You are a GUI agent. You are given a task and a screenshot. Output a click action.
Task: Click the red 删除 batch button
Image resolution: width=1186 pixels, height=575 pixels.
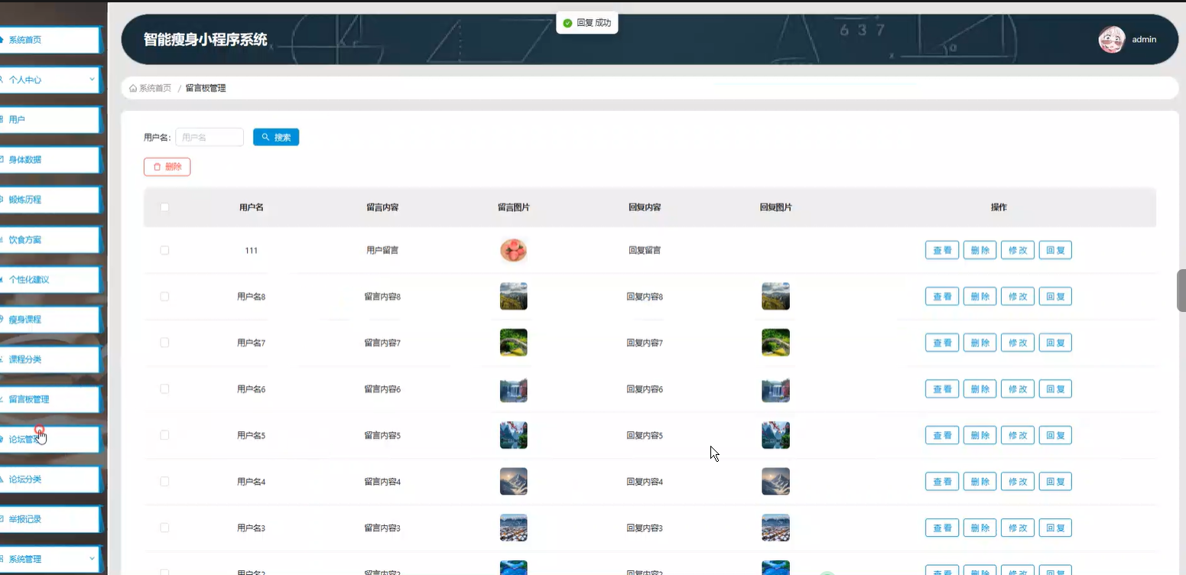pyautogui.click(x=167, y=167)
